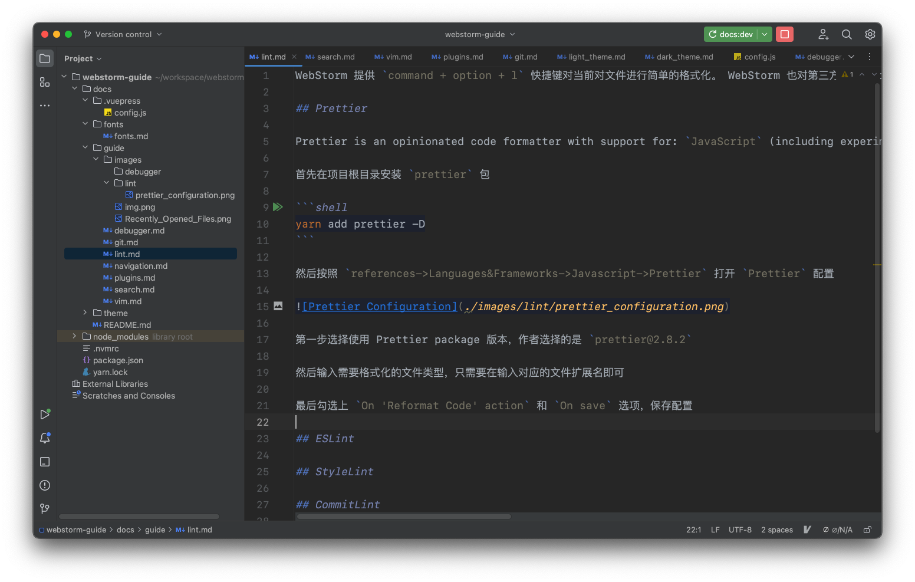Switch to light_theme.md tab
The width and height of the screenshot is (915, 582).
(x=591, y=57)
